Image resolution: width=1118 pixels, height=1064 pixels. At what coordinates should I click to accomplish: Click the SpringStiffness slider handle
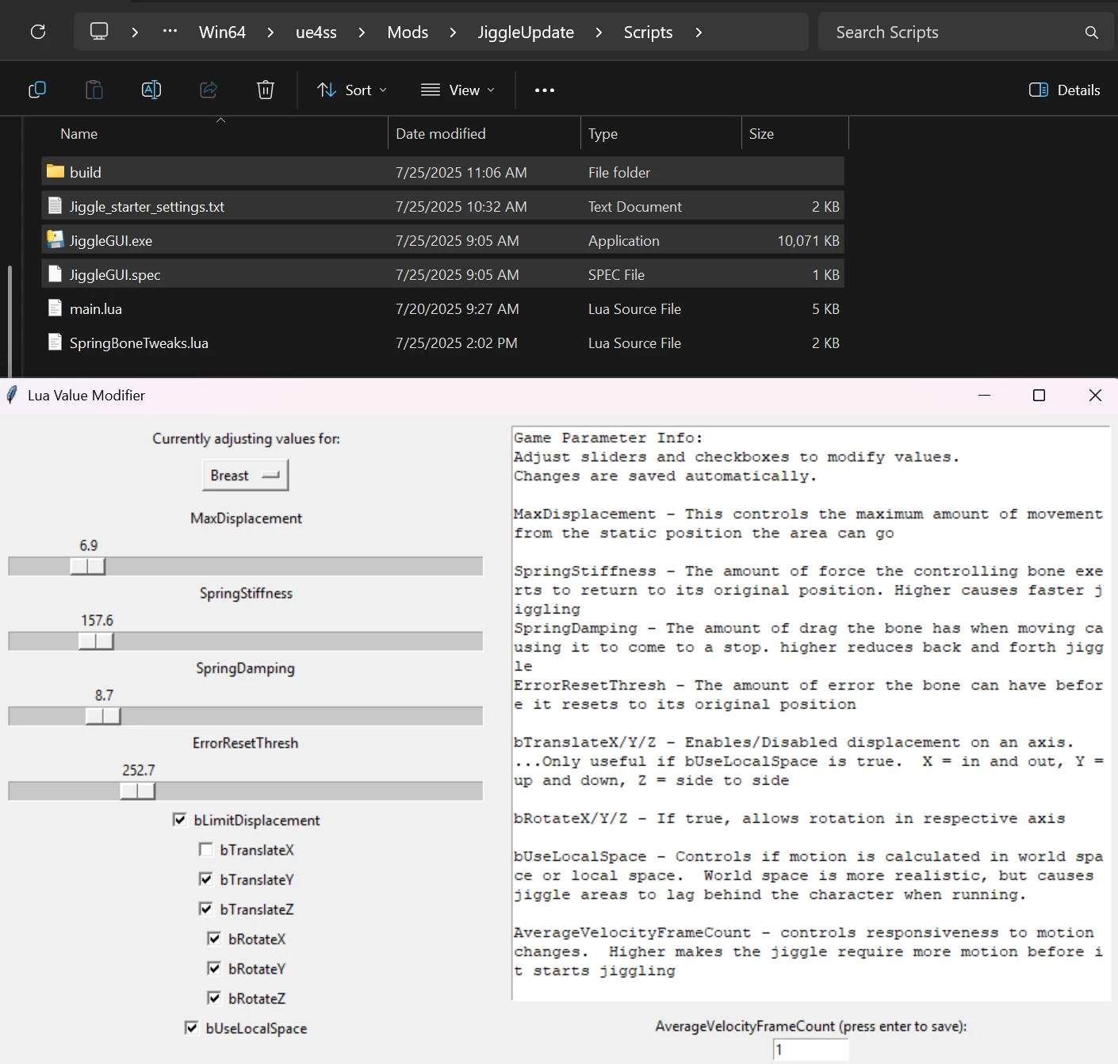(97, 641)
